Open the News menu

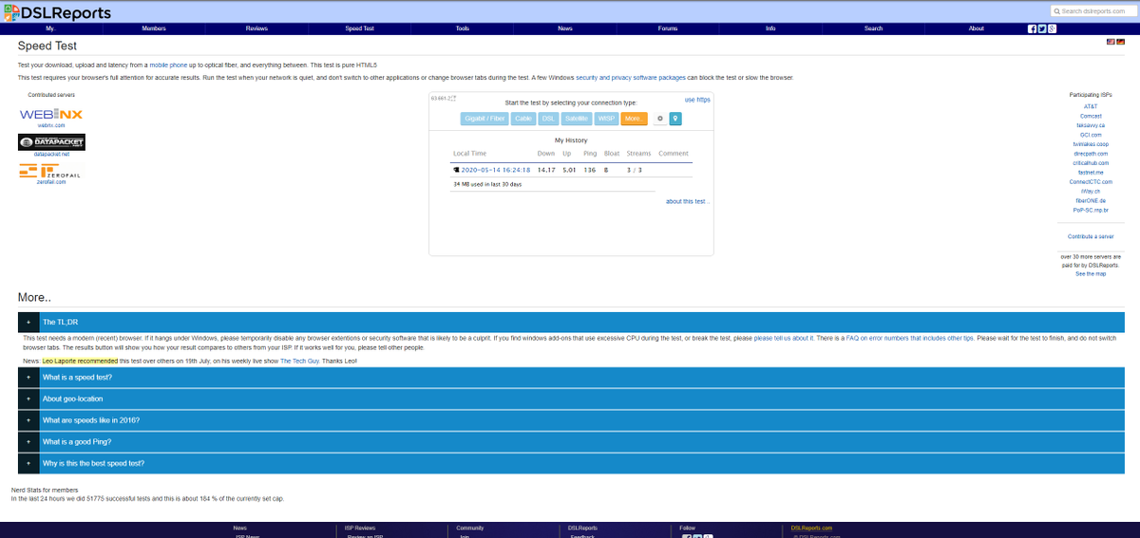[x=565, y=28]
